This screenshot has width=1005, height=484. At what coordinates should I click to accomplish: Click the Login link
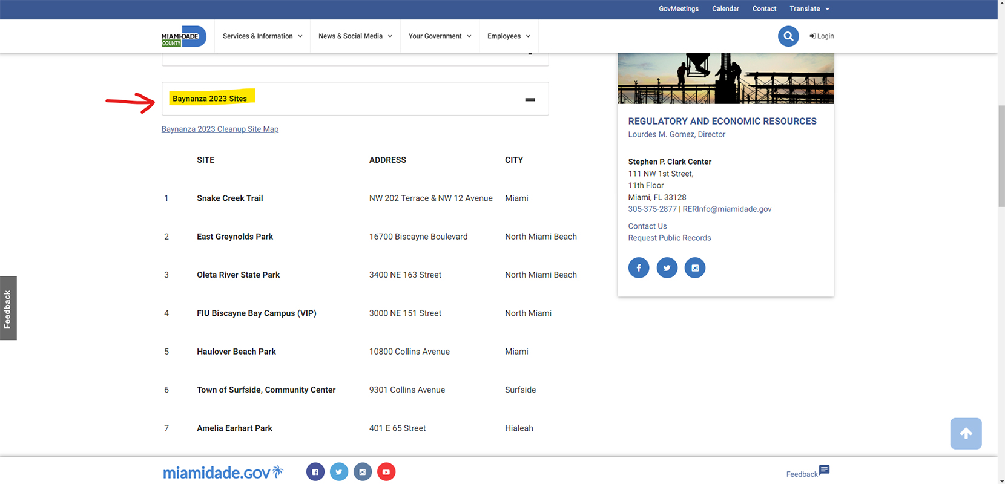tap(822, 36)
